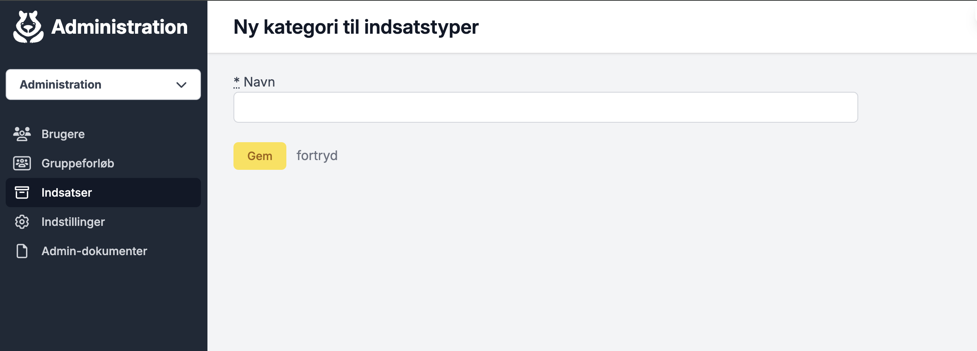Screen dimensions: 977x351
Task: Click the Administration header title
Action: 120,27
